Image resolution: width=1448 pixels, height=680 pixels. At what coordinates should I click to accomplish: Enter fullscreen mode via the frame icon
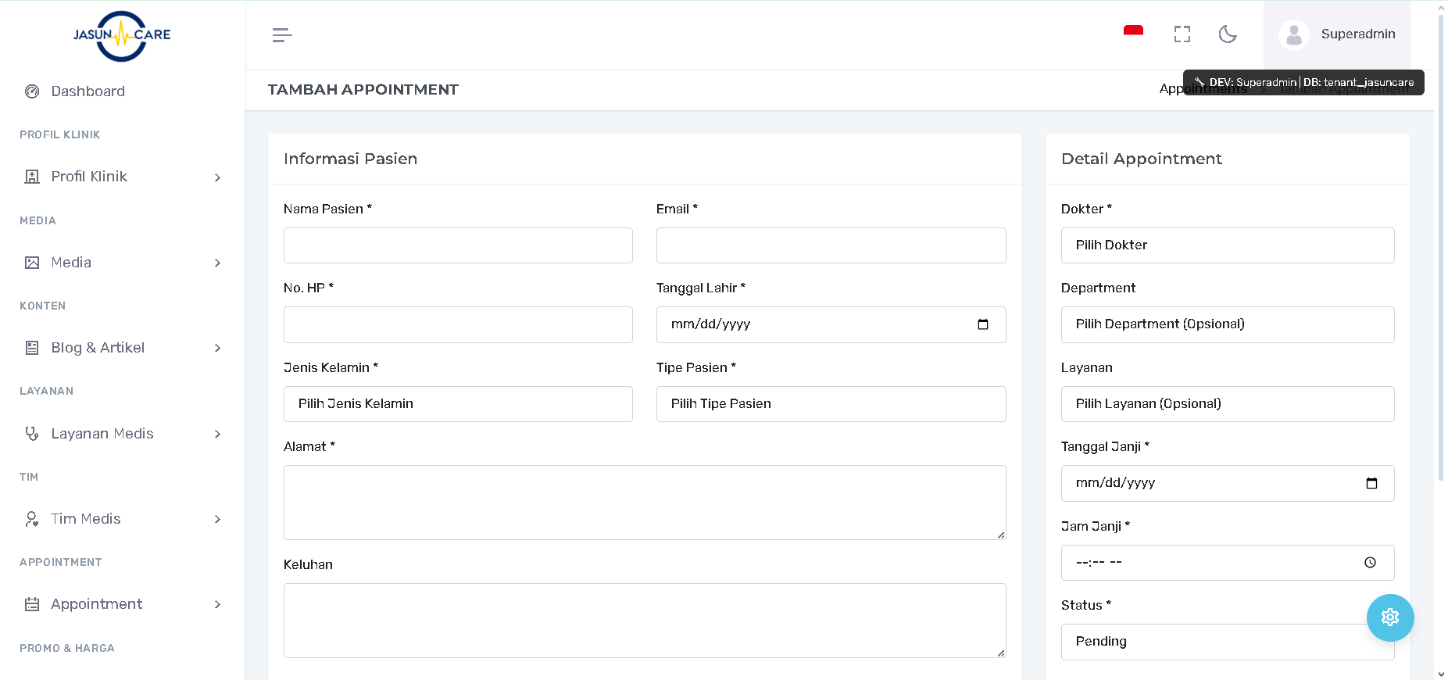coord(1182,34)
